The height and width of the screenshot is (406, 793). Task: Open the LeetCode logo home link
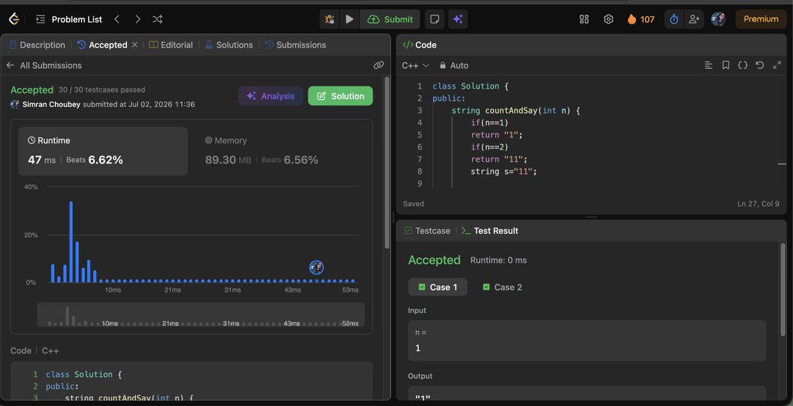13,19
